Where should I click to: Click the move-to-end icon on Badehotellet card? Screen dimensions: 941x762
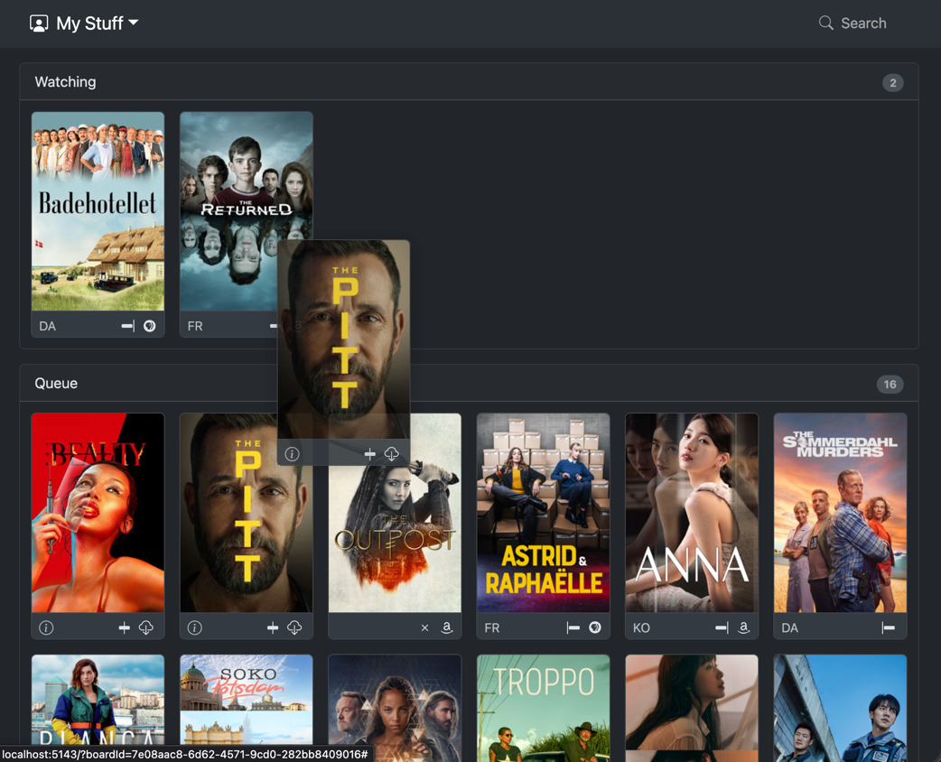(x=128, y=326)
